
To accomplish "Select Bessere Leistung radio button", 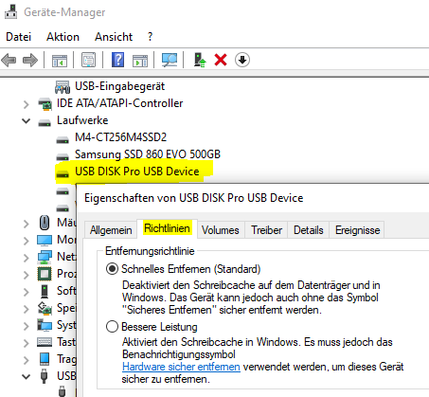I will (x=112, y=327).
